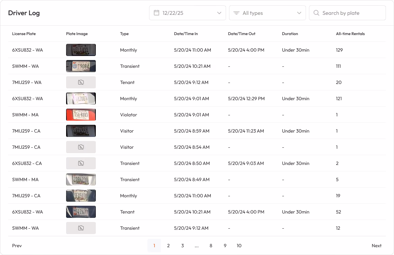Click the Date/Time Out column header

pyautogui.click(x=242, y=34)
